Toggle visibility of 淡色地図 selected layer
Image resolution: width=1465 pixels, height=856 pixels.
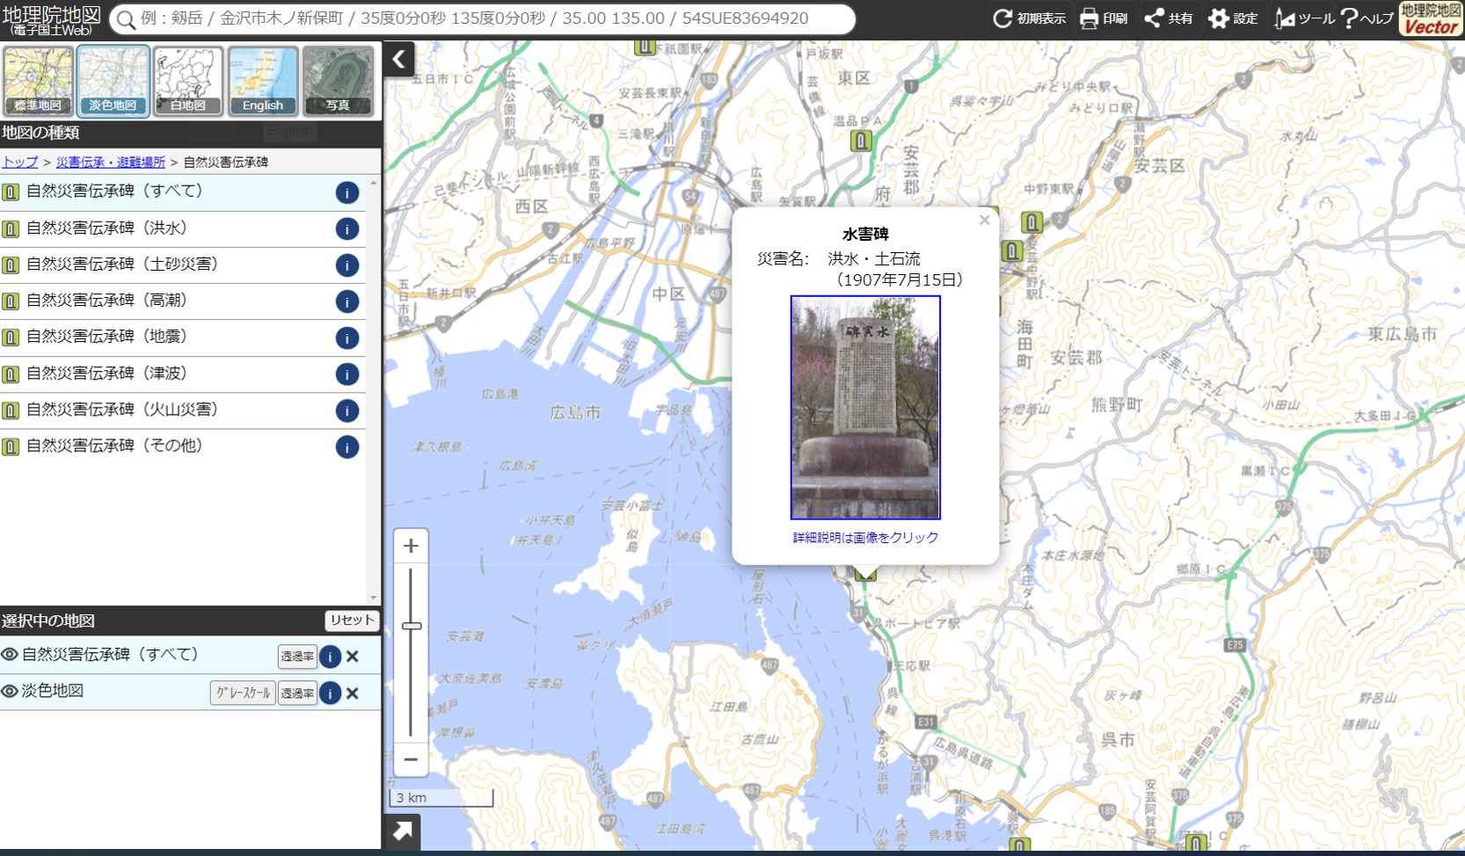pos(10,692)
